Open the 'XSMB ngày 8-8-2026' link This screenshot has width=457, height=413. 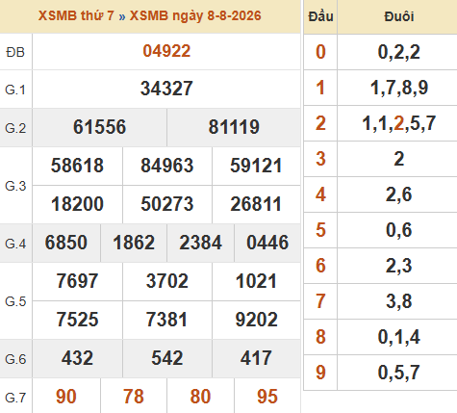coord(195,15)
